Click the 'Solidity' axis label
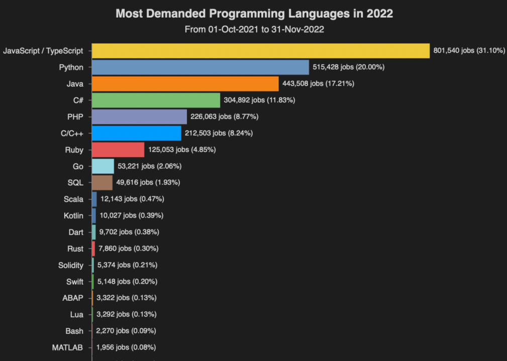 (x=71, y=266)
